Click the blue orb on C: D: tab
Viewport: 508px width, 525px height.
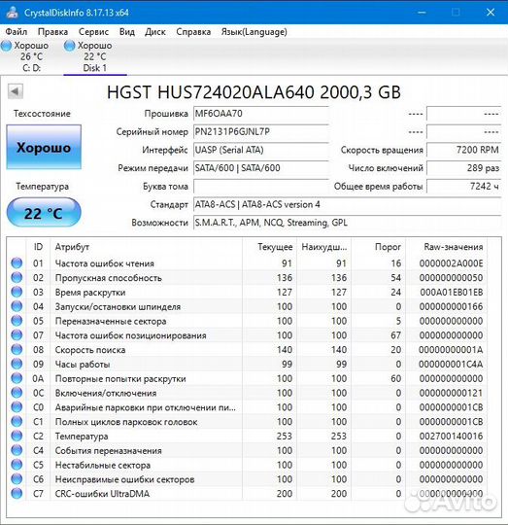pos(6,46)
